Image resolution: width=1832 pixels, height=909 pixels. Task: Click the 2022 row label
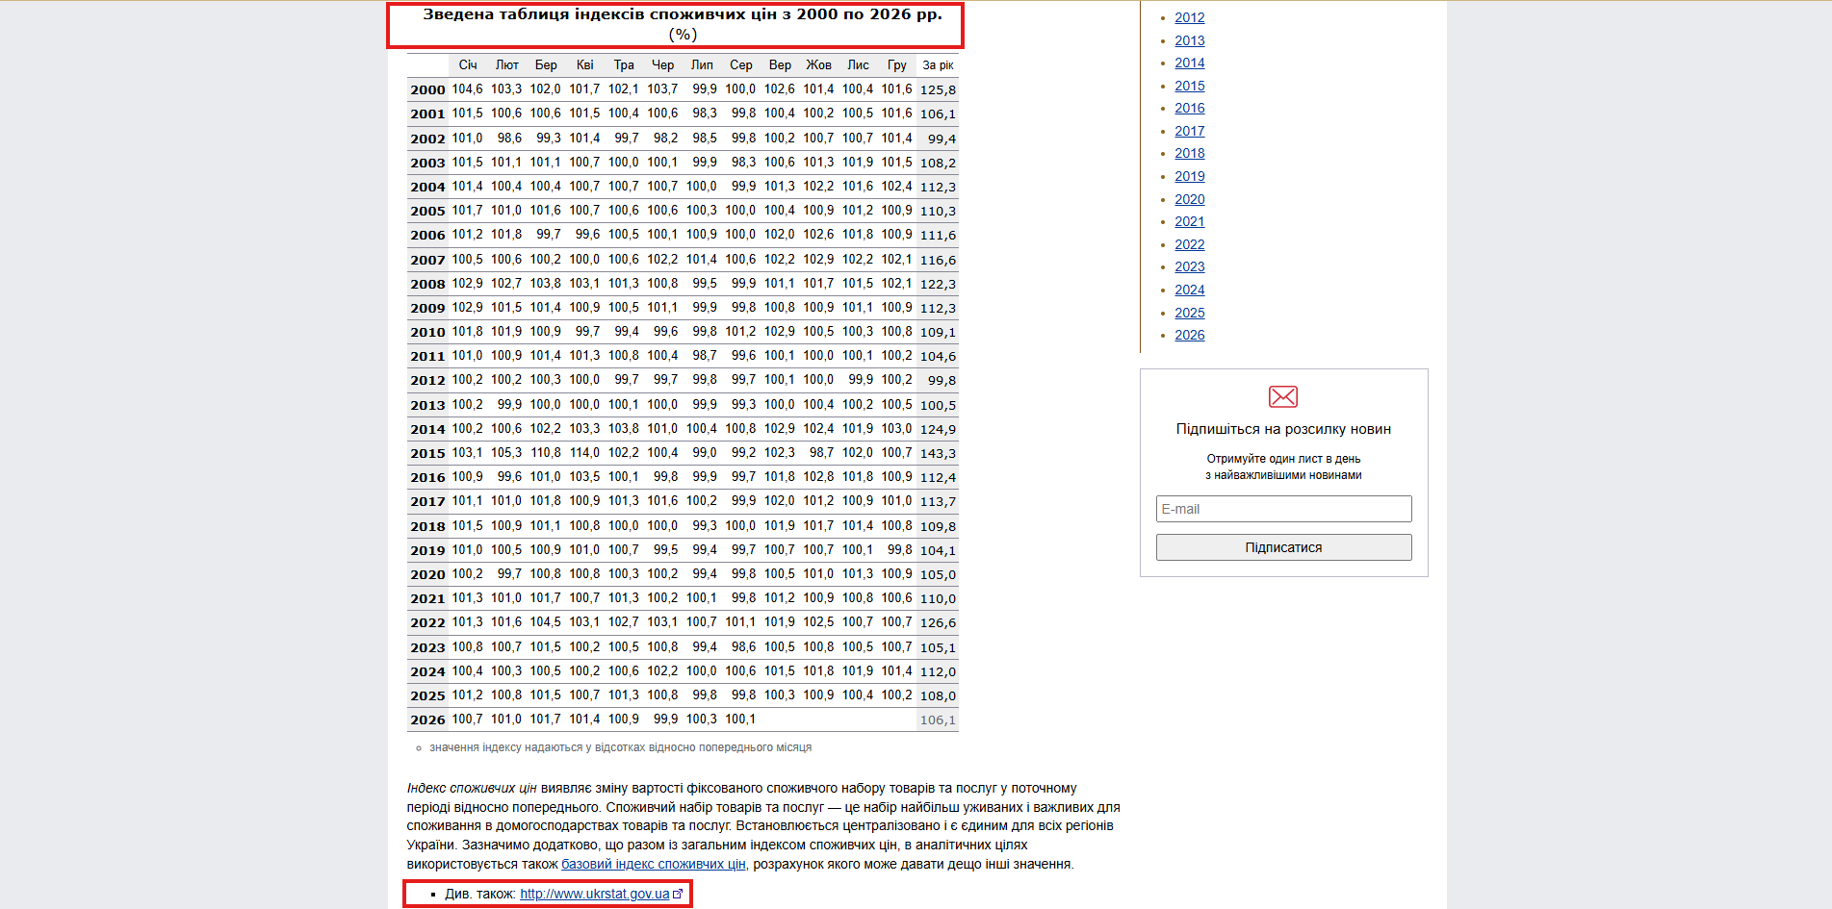(x=427, y=622)
